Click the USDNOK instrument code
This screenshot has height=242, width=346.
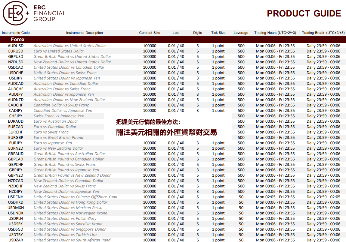(x=16, y=213)
